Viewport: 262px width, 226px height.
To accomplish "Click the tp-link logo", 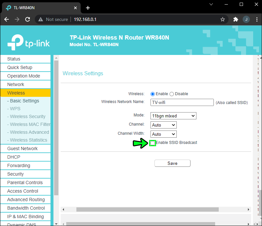I will [29, 42].
